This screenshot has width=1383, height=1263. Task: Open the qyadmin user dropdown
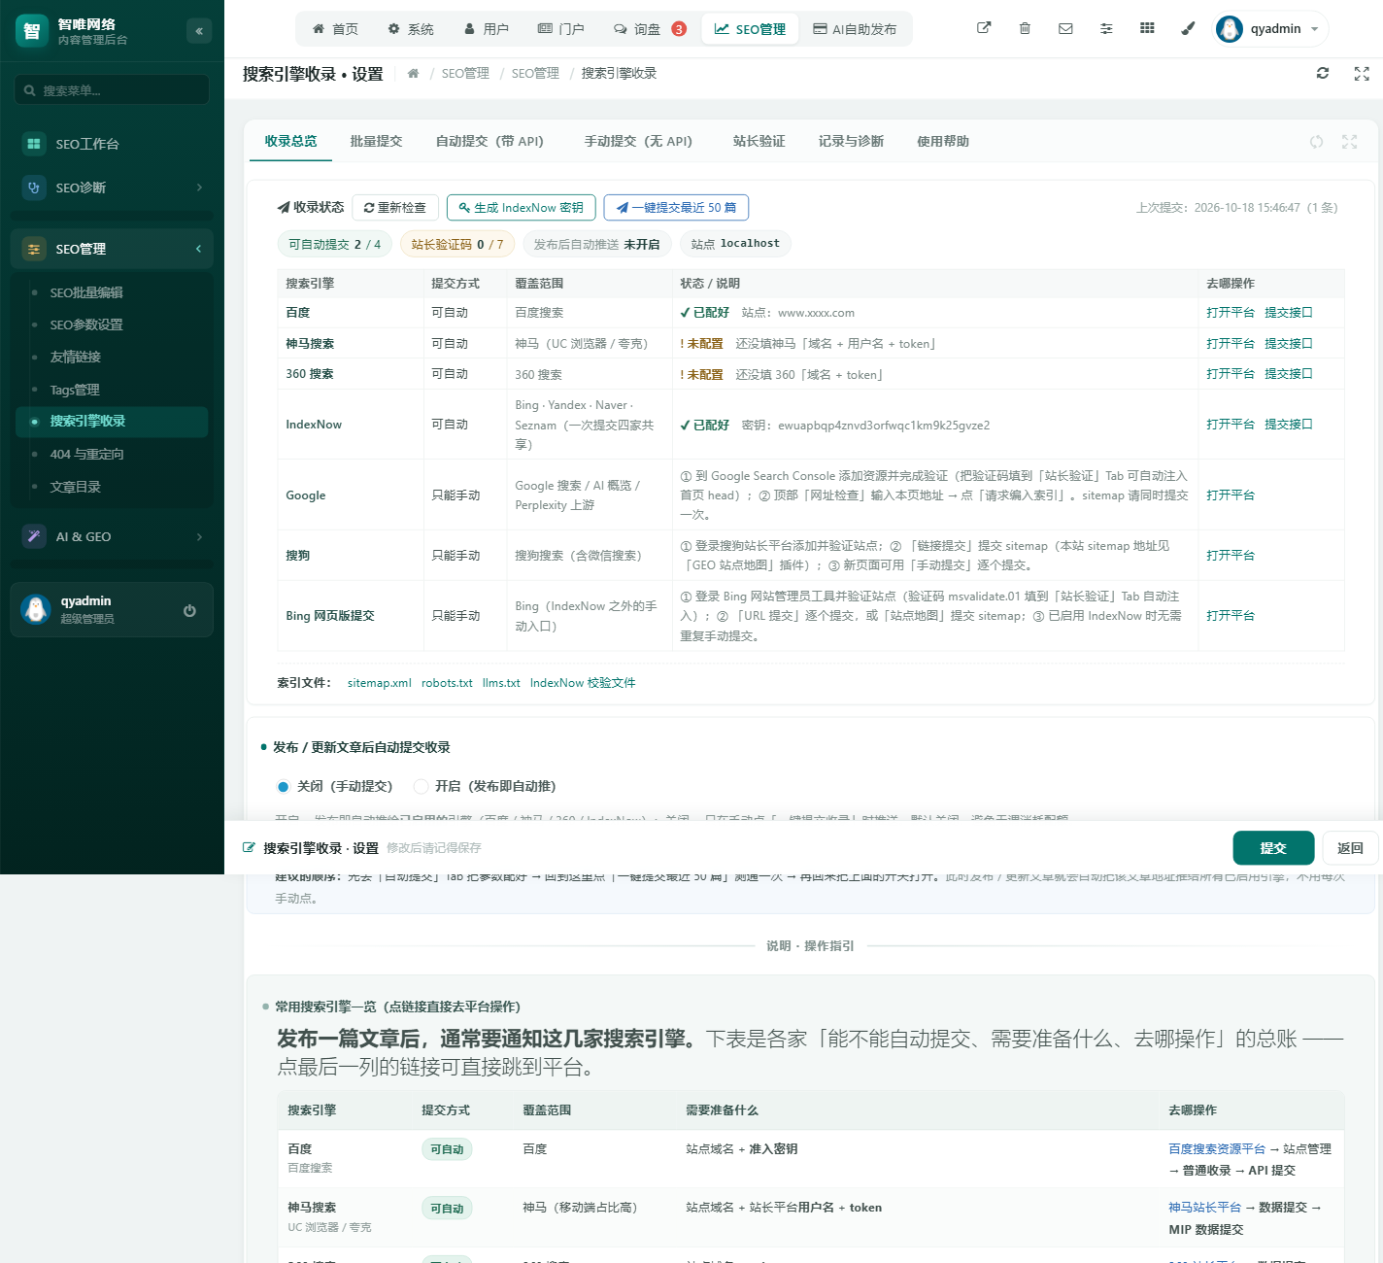coord(1270,29)
